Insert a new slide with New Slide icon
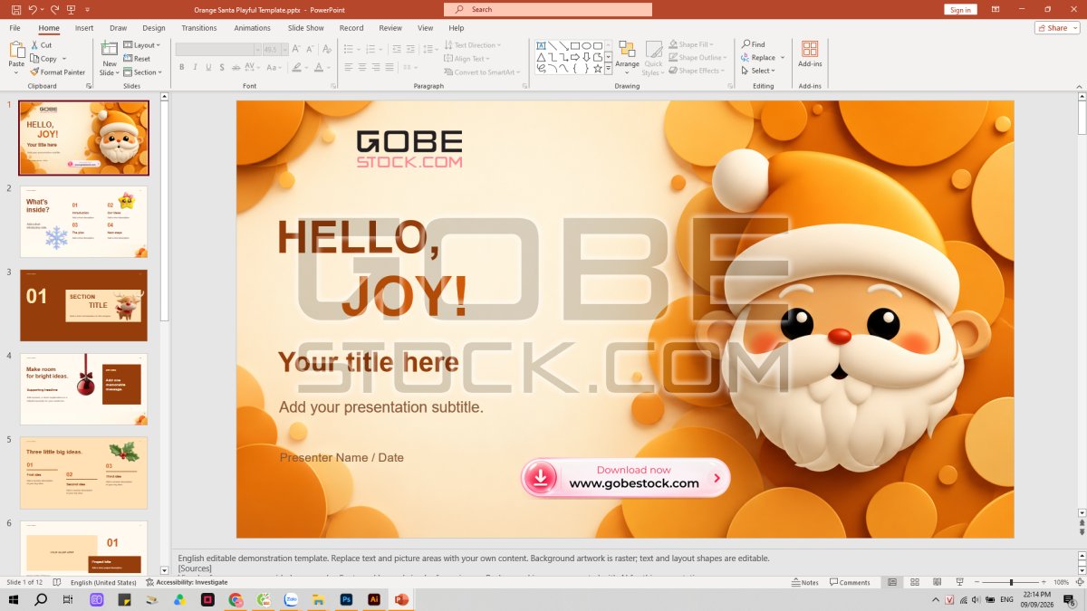This screenshot has width=1087, height=611. coord(110,49)
